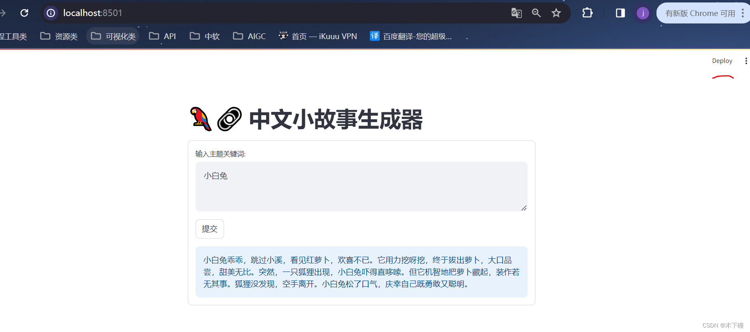The width and height of the screenshot is (750, 332).
Task: Open the AIGC bookmark folder
Action: [250, 36]
